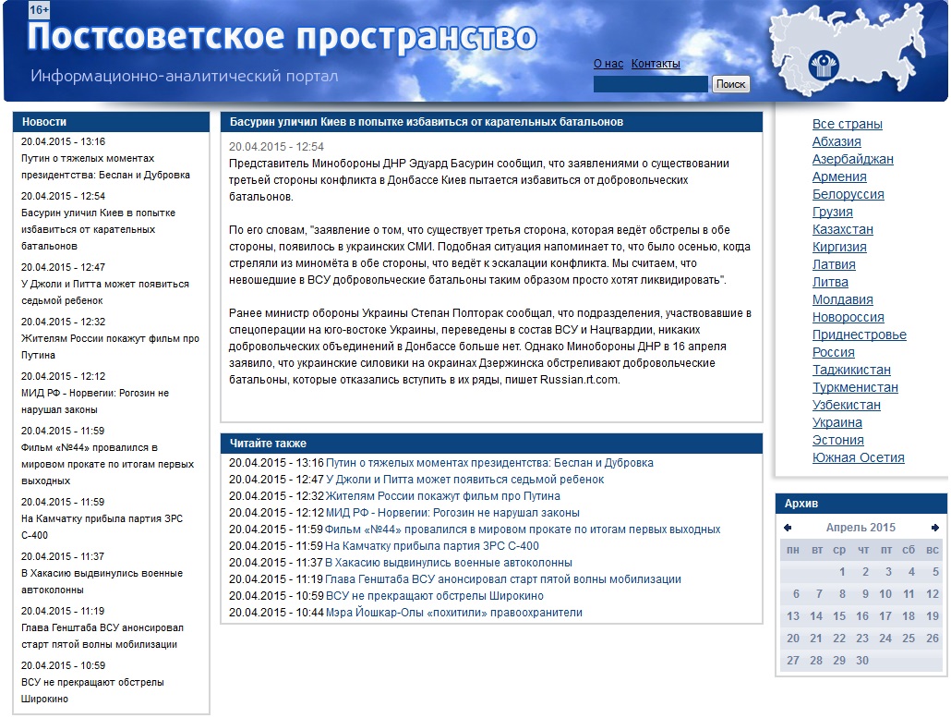The width and height of the screenshot is (951, 718).
Task: Open read-also link фильм про Путина
Action: [443, 496]
